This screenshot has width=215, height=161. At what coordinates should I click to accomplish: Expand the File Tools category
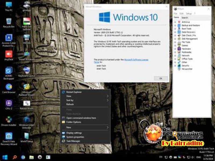[175, 42]
